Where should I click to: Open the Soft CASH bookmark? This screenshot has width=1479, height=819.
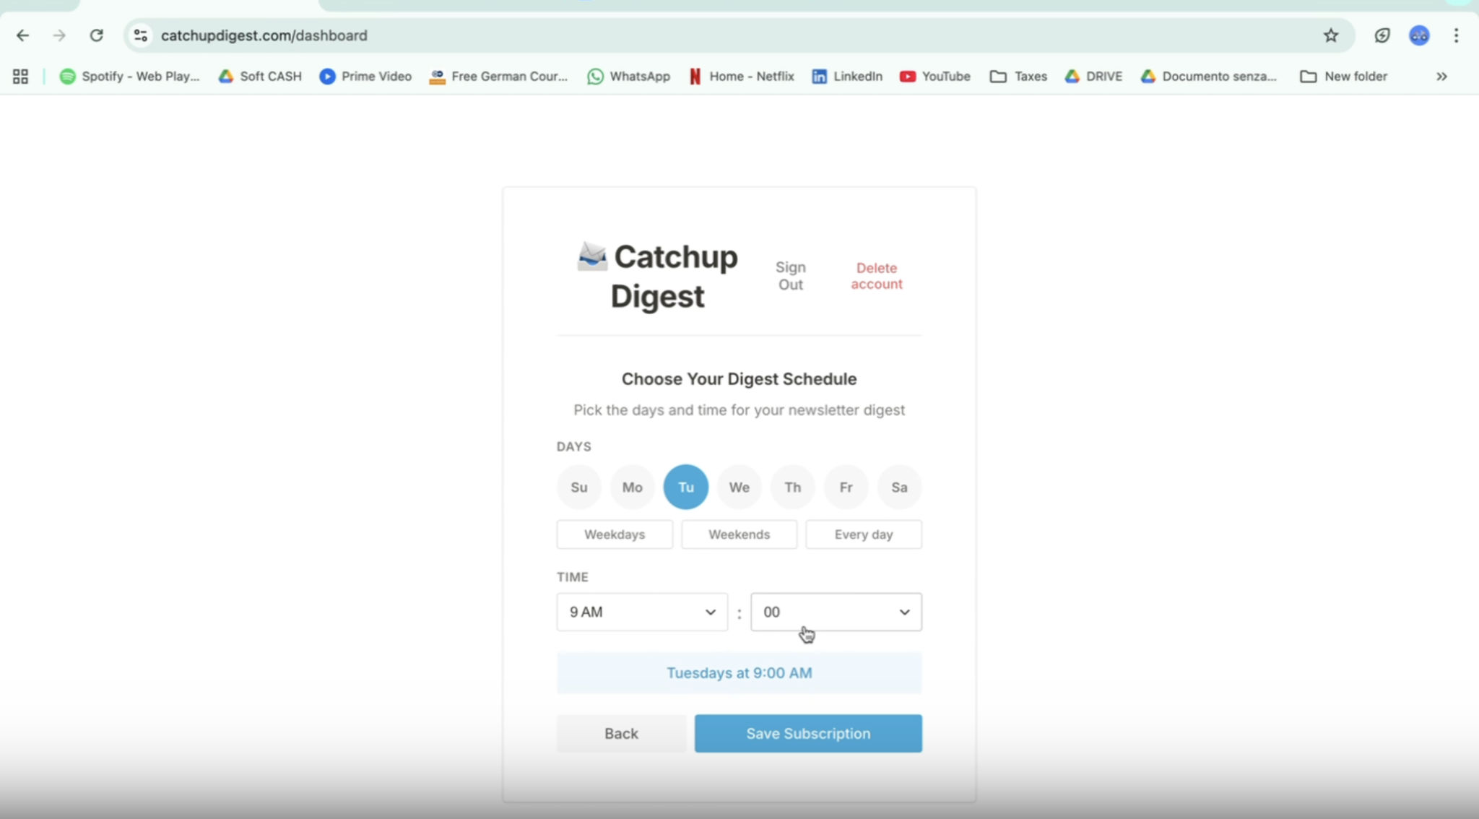[260, 77]
